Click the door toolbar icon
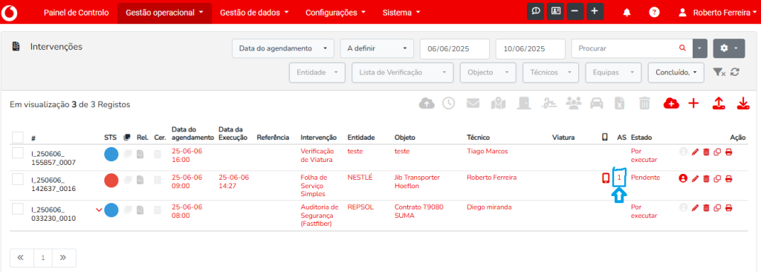The height and width of the screenshot is (272, 761). click(x=524, y=103)
